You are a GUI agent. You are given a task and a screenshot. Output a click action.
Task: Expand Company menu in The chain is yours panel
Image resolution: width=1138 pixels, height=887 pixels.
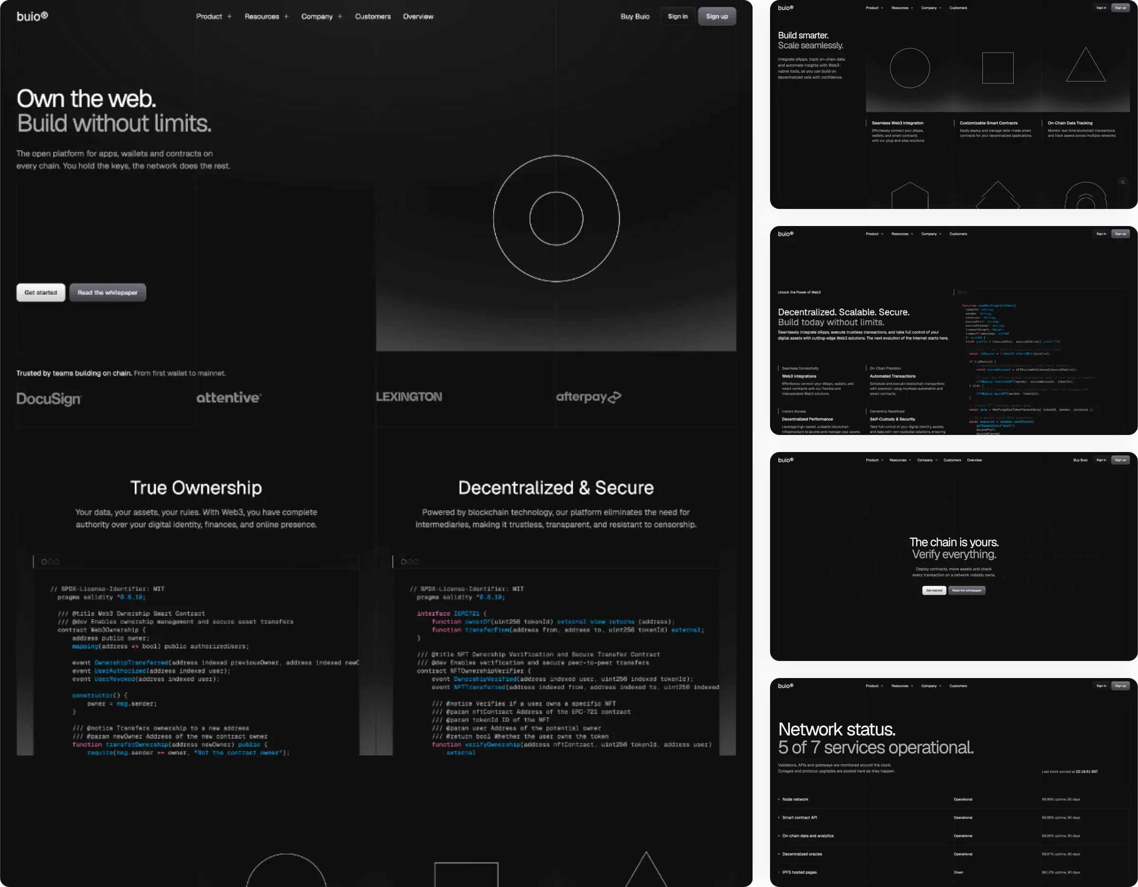(927, 460)
